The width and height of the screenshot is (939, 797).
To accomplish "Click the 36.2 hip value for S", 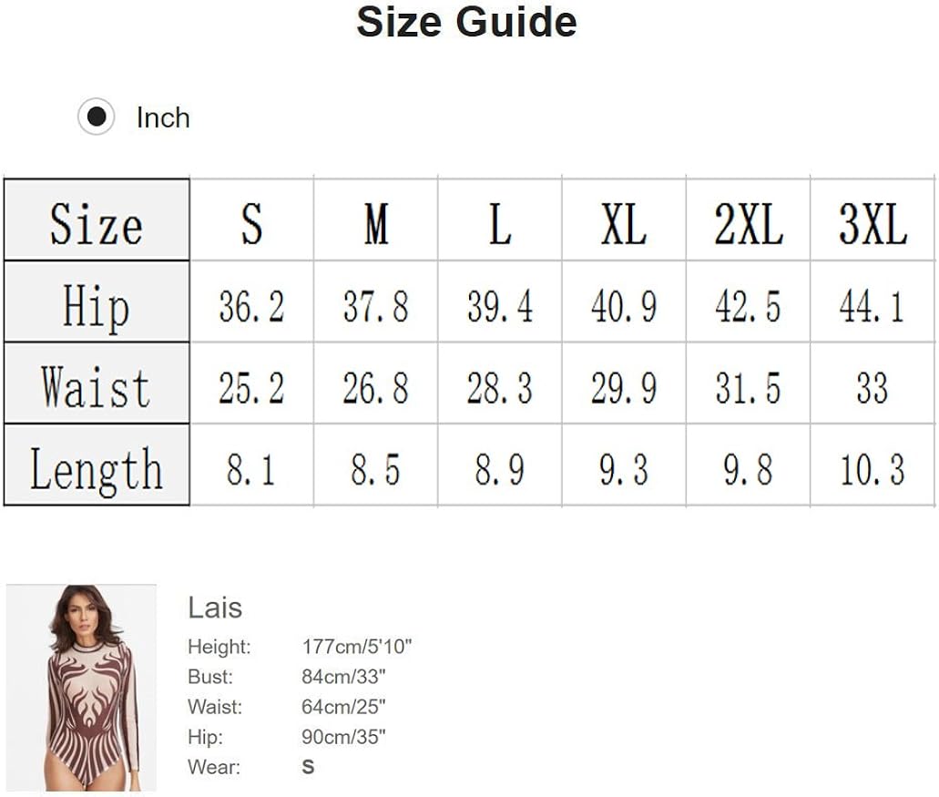I will [x=251, y=306].
